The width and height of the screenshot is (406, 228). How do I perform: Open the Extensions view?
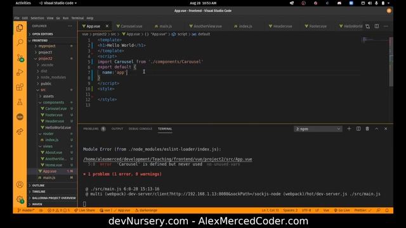pyautogui.click(x=20, y=87)
